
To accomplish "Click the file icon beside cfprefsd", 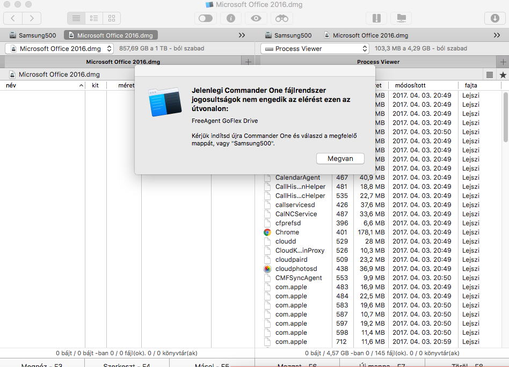I will coord(267,223).
